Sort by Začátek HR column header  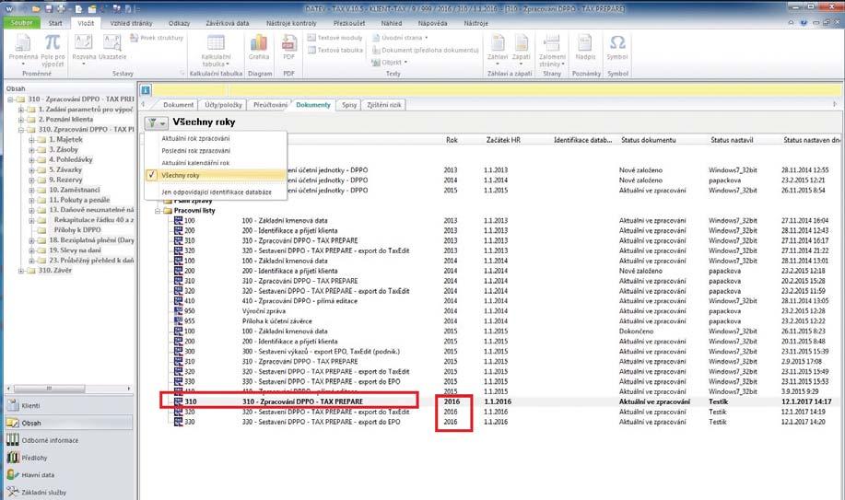pyautogui.click(x=503, y=140)
